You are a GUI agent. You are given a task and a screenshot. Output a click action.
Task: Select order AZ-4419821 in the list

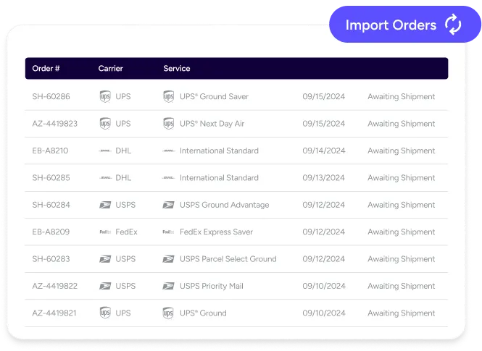click(55, 313)
